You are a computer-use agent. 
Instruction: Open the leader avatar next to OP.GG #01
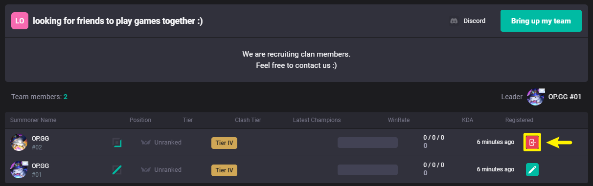(536, 97)
